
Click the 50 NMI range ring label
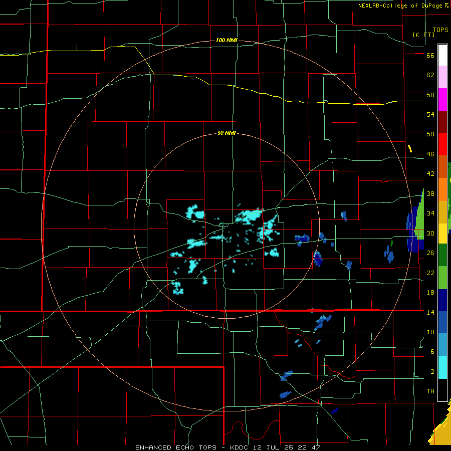pos(227,133)
